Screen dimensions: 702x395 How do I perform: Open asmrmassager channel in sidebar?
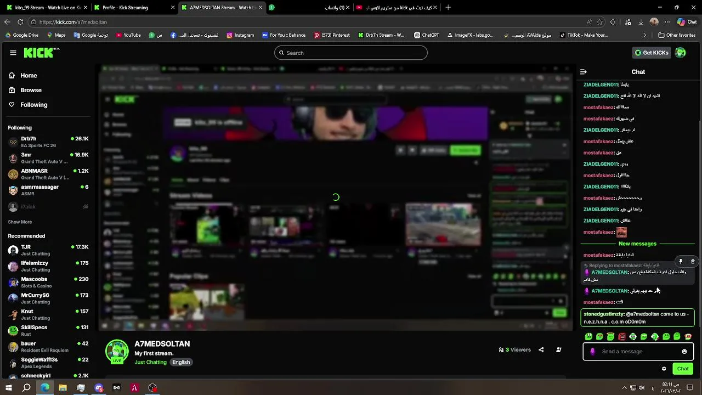(48, 190)
